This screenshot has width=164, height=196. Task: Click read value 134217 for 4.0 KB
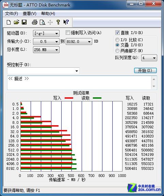(148, 118)
